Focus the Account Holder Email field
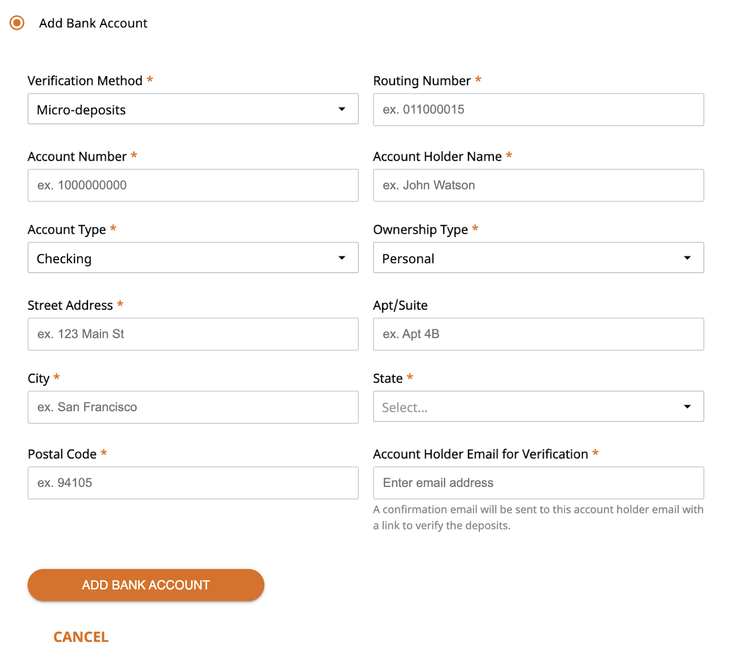The image size is (739, 646). (539, 483)
